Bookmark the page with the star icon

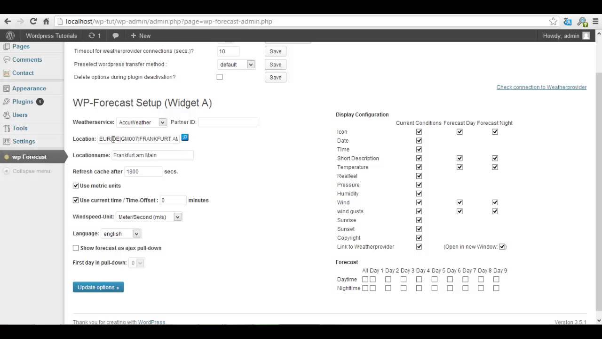click(553, 21)
